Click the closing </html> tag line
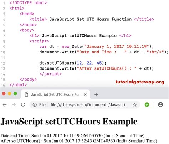Image resolution: width=169 pixels, height=144 pixels. click(18, 85)
